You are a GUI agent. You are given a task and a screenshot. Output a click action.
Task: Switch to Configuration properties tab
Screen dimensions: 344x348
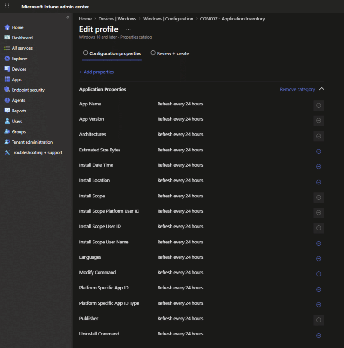[112, 53]
